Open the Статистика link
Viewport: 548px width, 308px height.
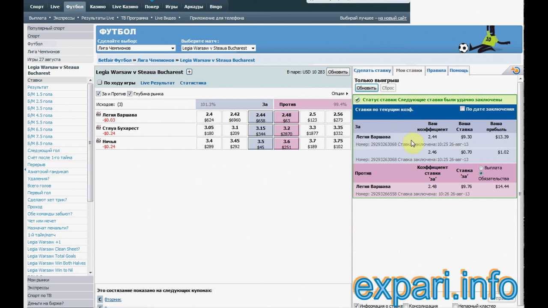tap(193, 83)
